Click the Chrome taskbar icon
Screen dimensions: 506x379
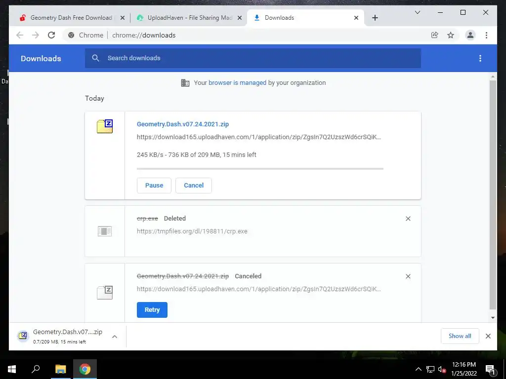coord(85,369)
